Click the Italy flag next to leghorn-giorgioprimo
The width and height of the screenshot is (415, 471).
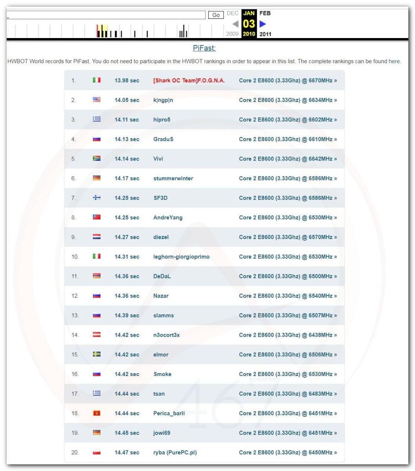[x=96, y=256]
